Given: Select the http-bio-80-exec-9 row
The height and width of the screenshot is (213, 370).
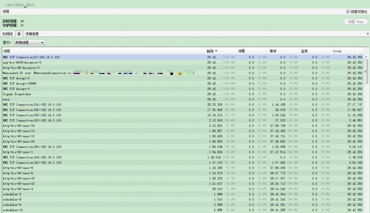Looking at the screenshot, I should point(183,168).
